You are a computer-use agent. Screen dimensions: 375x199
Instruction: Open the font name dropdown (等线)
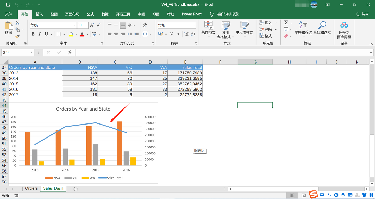[x=74, y=25]
